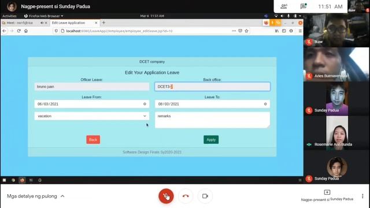Screen dimensions: 370x208
Task: Click the DCET company header text
Action: [152, 62]
